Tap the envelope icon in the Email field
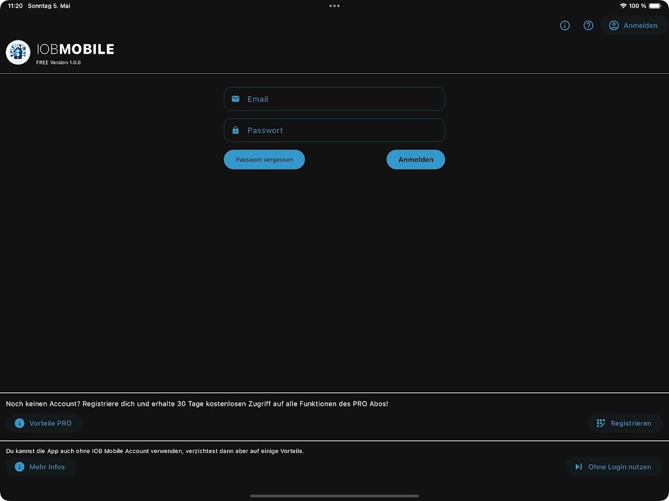Image resolution: width=669 pixels, height=501 pixels. click(x=236, y=99)
